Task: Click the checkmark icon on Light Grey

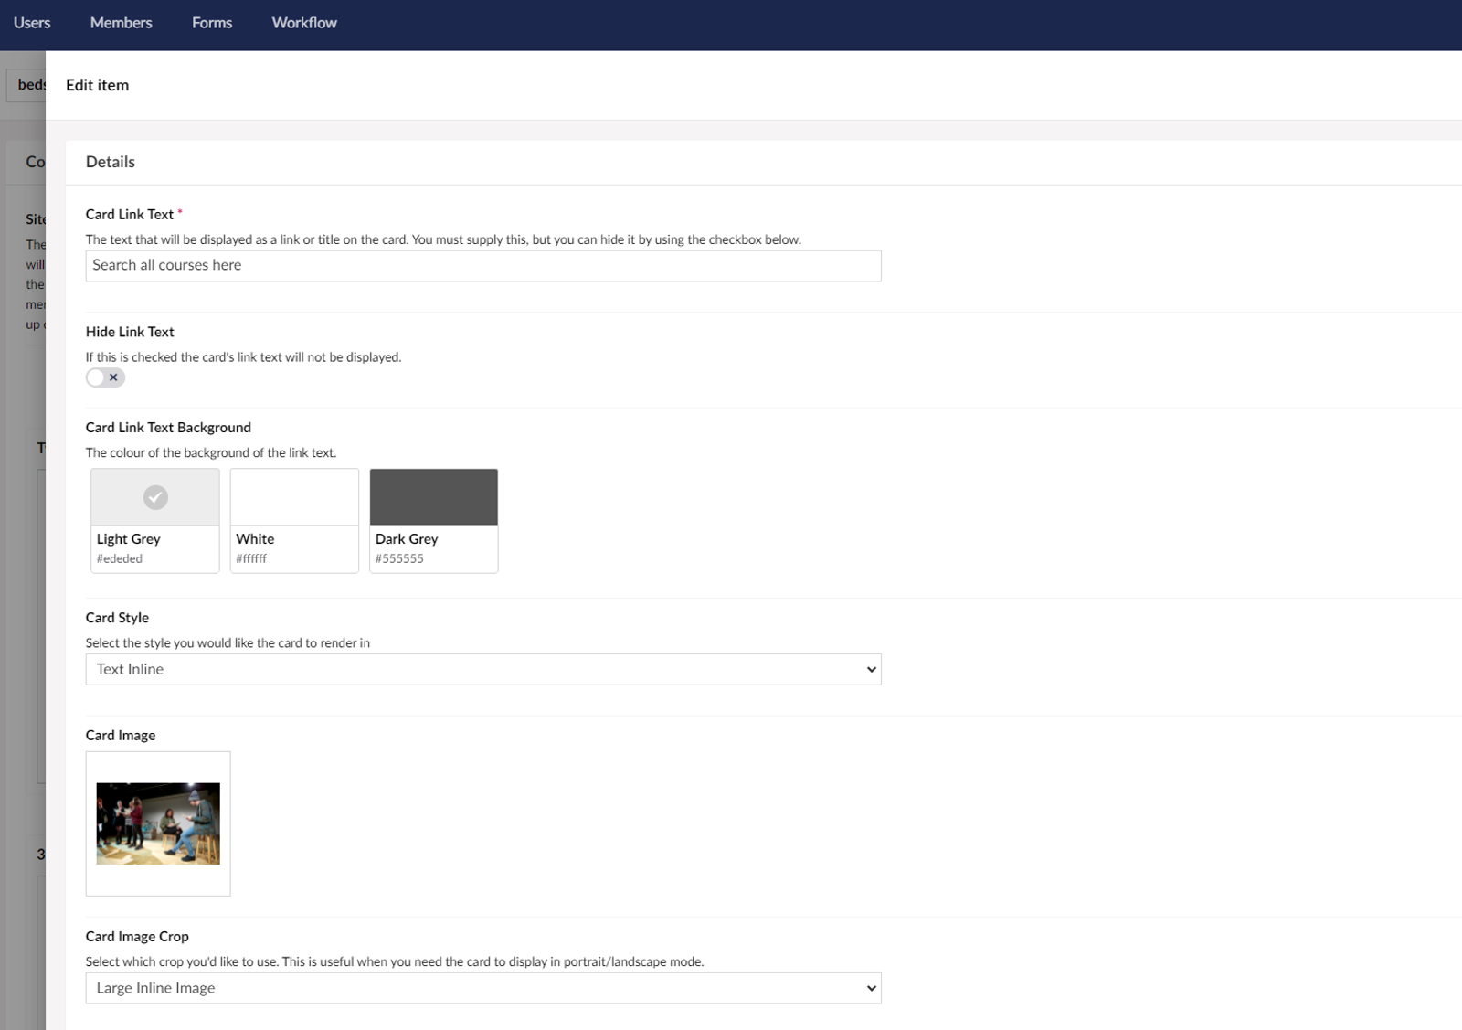Action: click(155, 497)
